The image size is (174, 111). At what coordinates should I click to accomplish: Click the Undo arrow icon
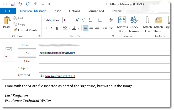coord(20,4)
